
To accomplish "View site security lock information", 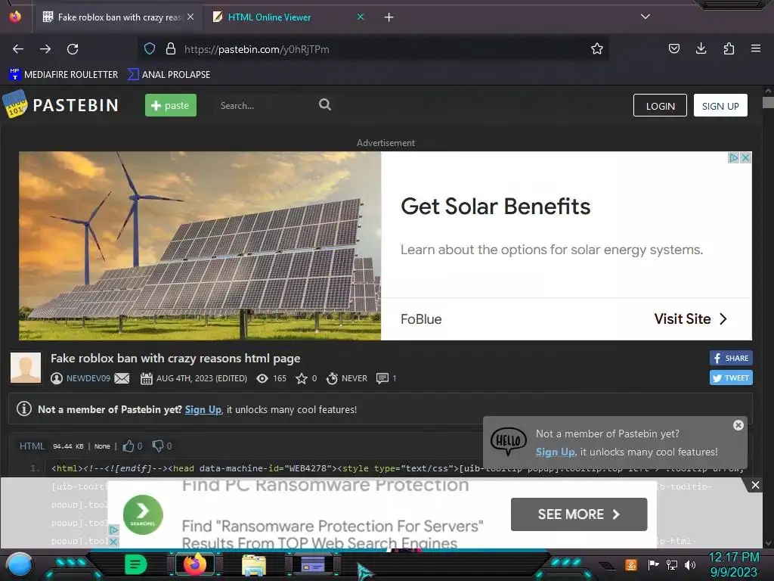I will (x=171, y=48).
